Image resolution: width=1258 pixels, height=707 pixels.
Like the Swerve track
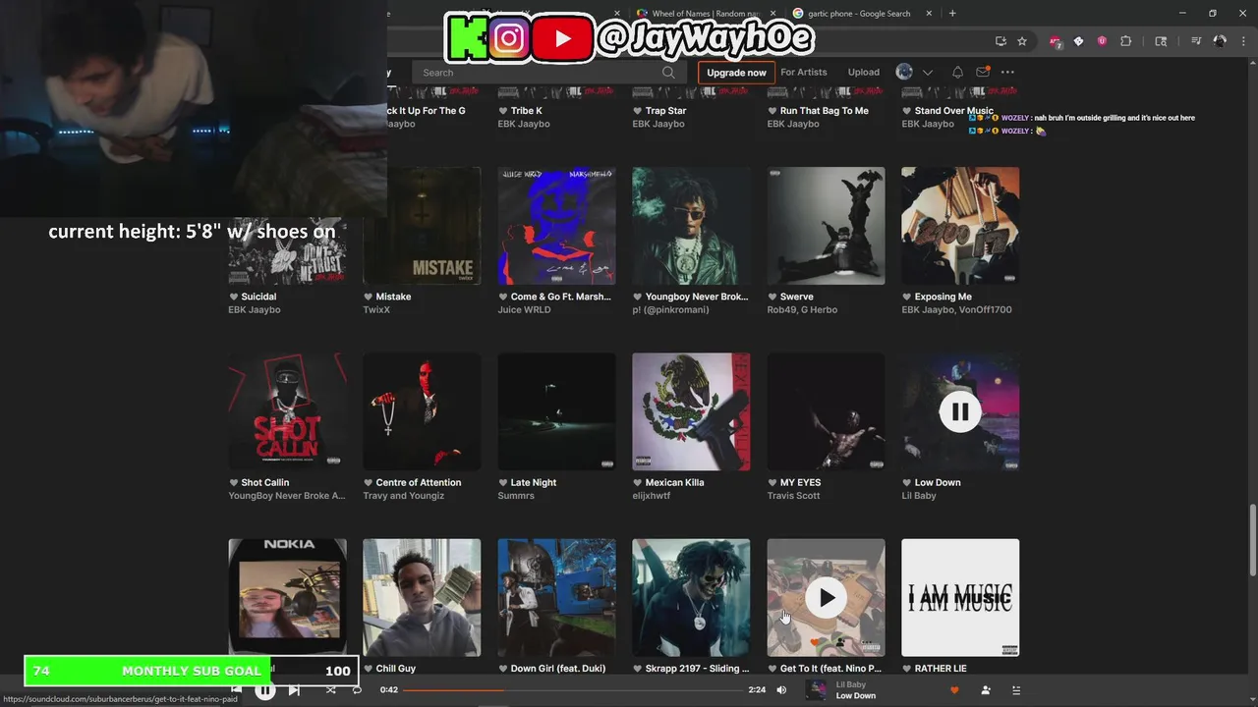[772, 297]
